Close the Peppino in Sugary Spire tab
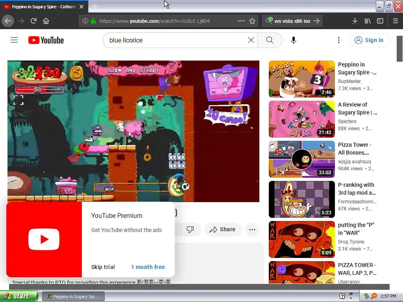The height and width of the screenshot is (302, 403). [x=81, y=7]
